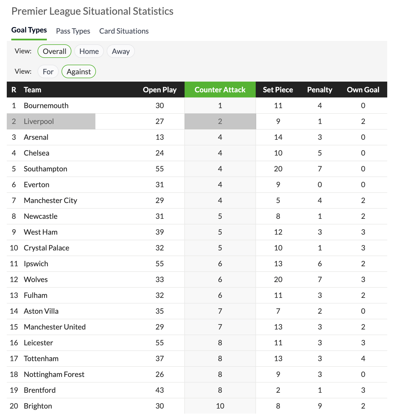Open the Liverpool team link

[39, 121]
